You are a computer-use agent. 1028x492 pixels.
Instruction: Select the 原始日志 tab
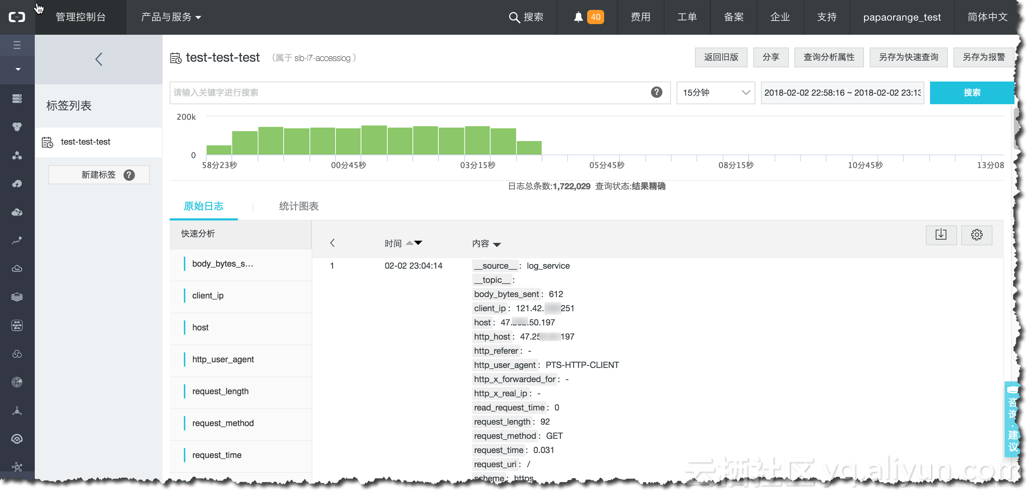pyautogui.click(x=204, y=206)
